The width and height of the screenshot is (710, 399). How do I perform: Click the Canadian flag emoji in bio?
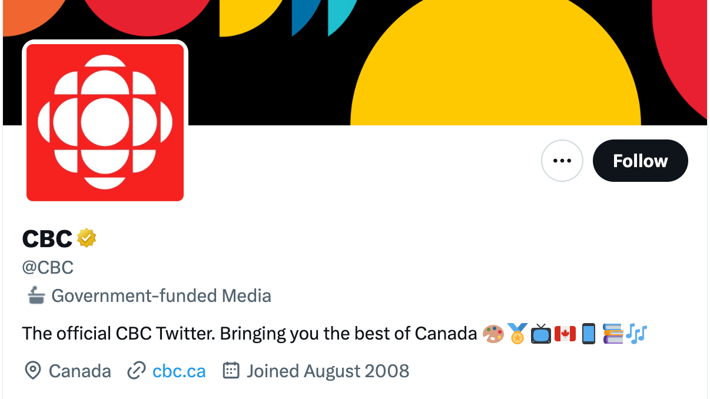[x=565, y=334]
